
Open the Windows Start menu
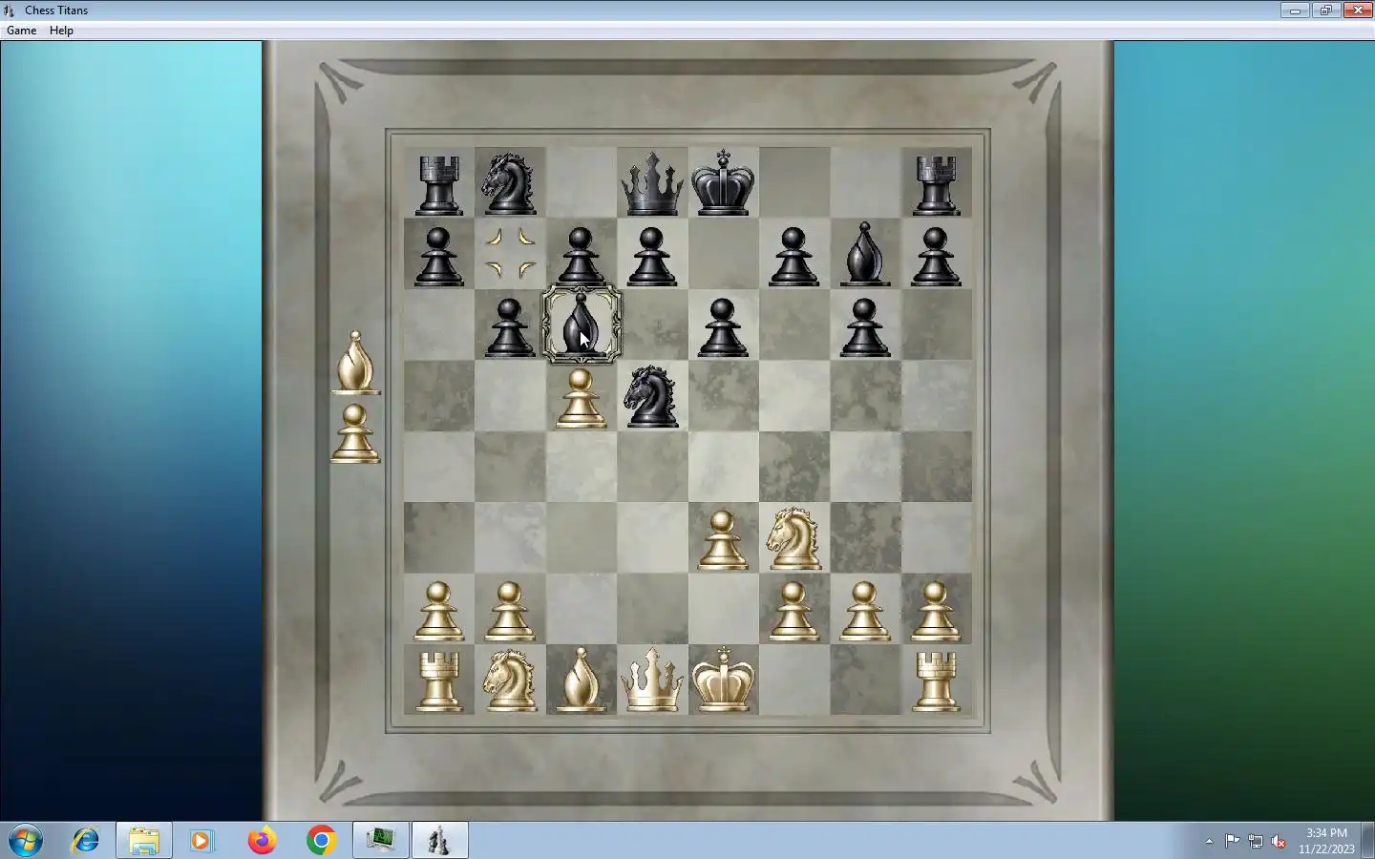[26, 841]
